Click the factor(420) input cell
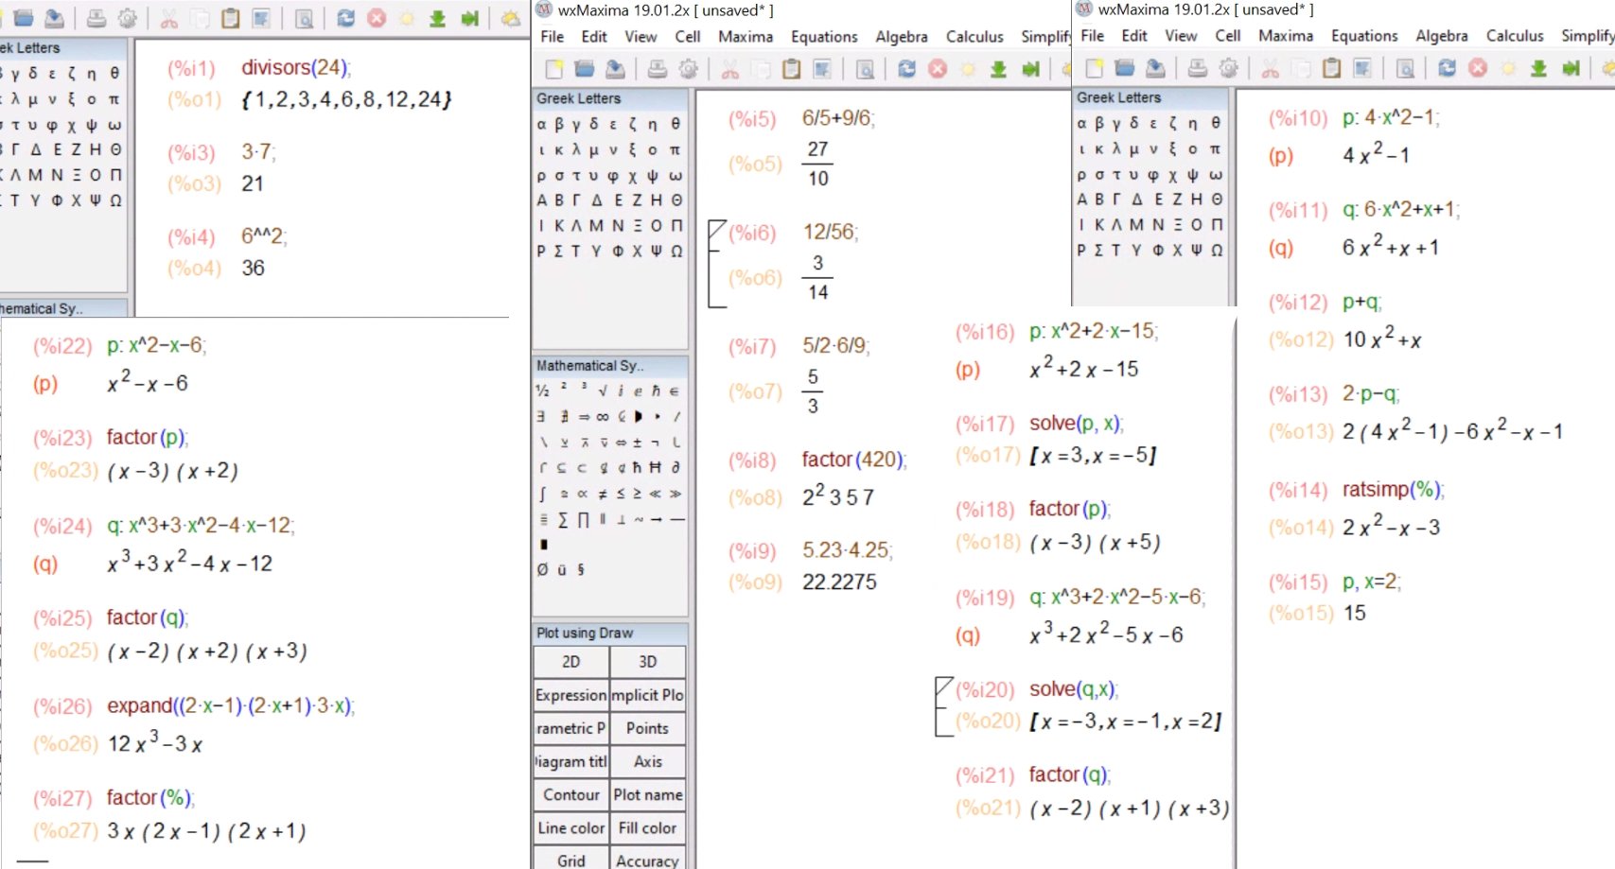 (853, 460)
